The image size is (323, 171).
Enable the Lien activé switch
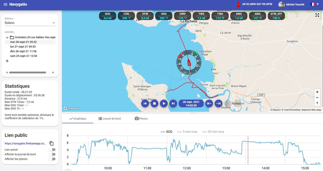[52, 150]
